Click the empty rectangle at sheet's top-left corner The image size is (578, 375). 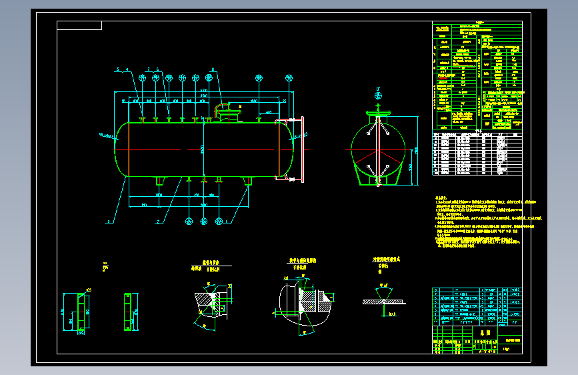click(x=79, y=25)
